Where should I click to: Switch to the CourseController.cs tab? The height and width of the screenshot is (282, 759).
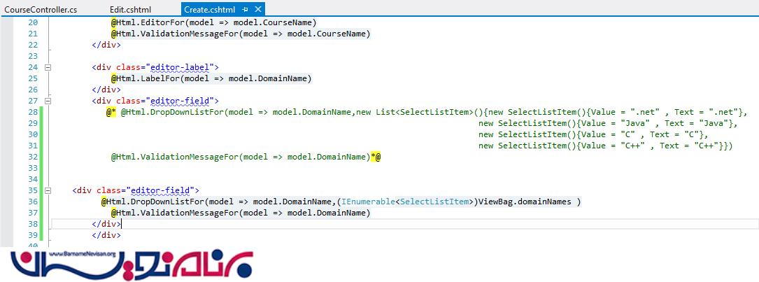(x=41, y=9)
